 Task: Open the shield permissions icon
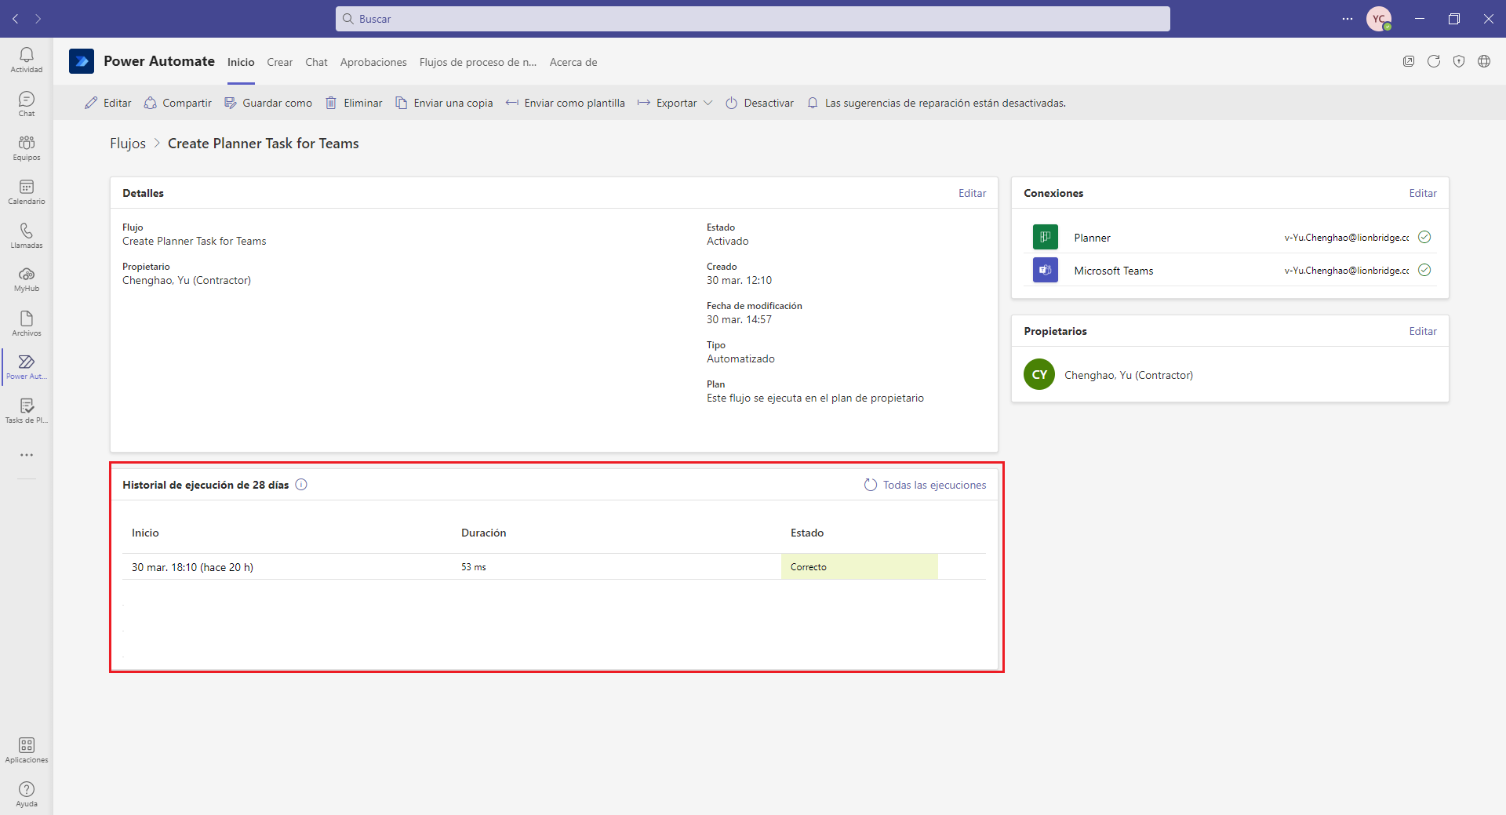point(1459,61)
